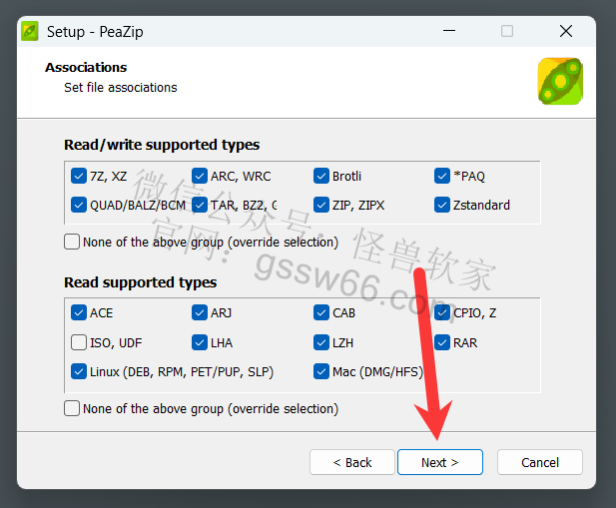
Task: Disable the Zstandard checkbox
Action: 442,205
